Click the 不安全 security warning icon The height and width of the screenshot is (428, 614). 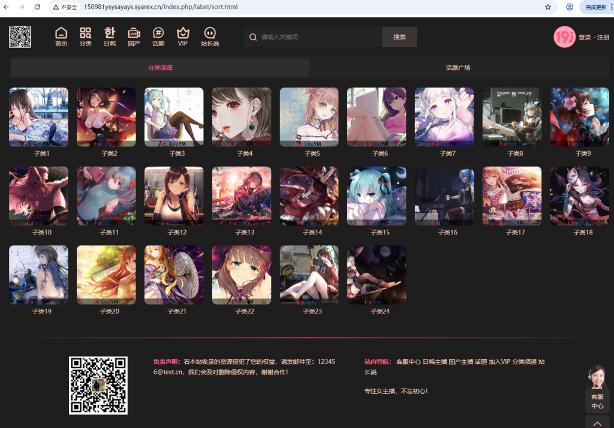(x=65, y=7)
